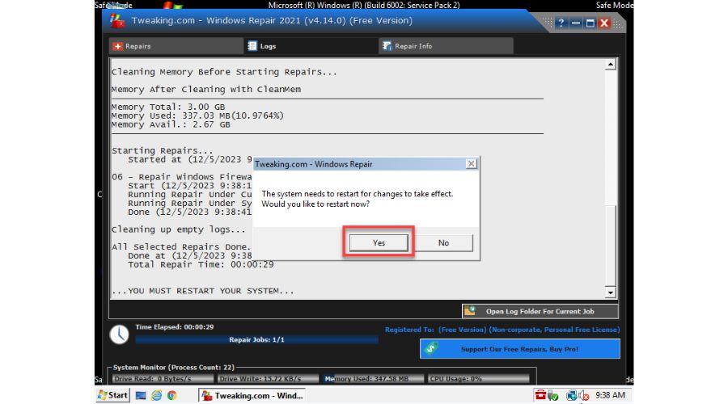Open help via the question mark icon

tap(561, 23)
